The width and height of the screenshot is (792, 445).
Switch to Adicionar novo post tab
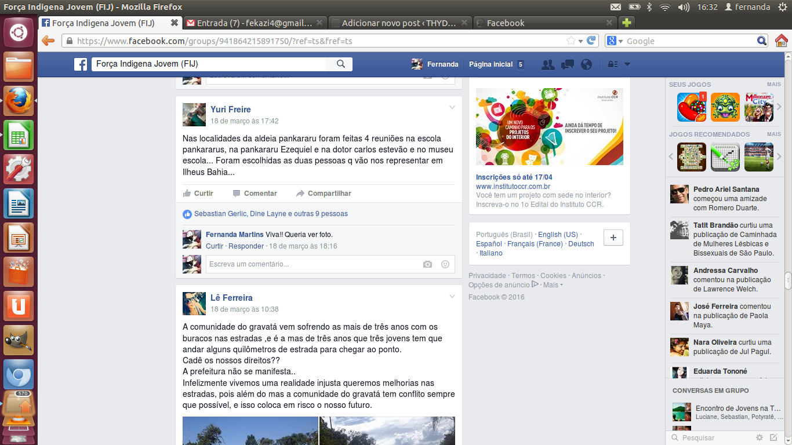click(401, 23)
